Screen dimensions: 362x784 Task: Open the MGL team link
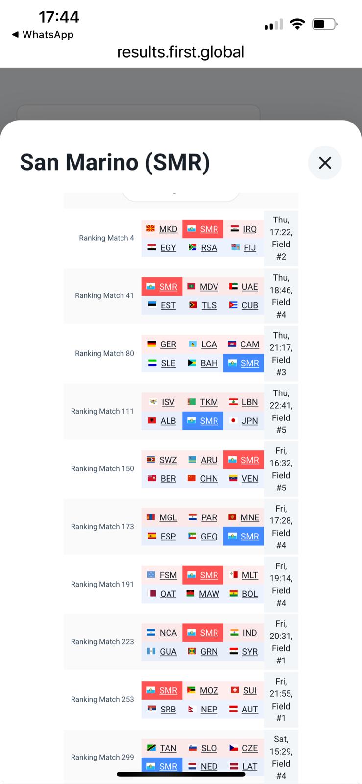(x=168, y=518)
